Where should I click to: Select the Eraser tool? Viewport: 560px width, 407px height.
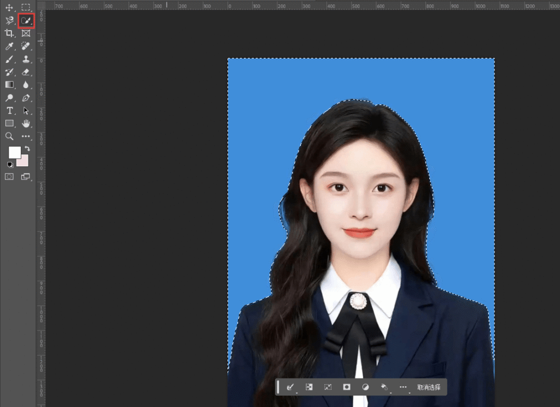click(26, 72)
